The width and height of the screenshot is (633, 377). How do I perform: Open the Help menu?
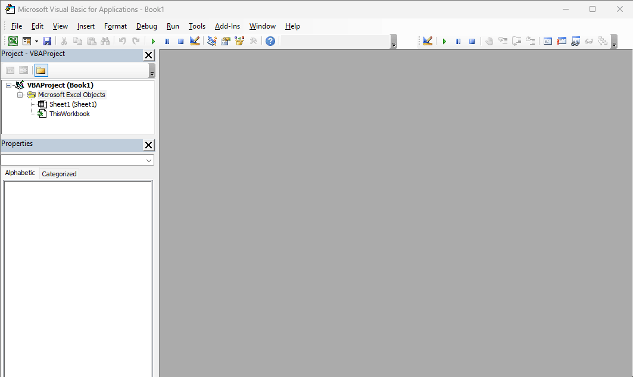(x=292, y=26)
